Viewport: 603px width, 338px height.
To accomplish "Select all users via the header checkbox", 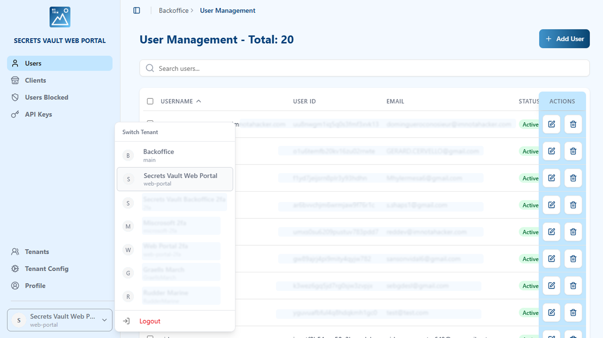I will pyautogui.click(x=150, y=101).
